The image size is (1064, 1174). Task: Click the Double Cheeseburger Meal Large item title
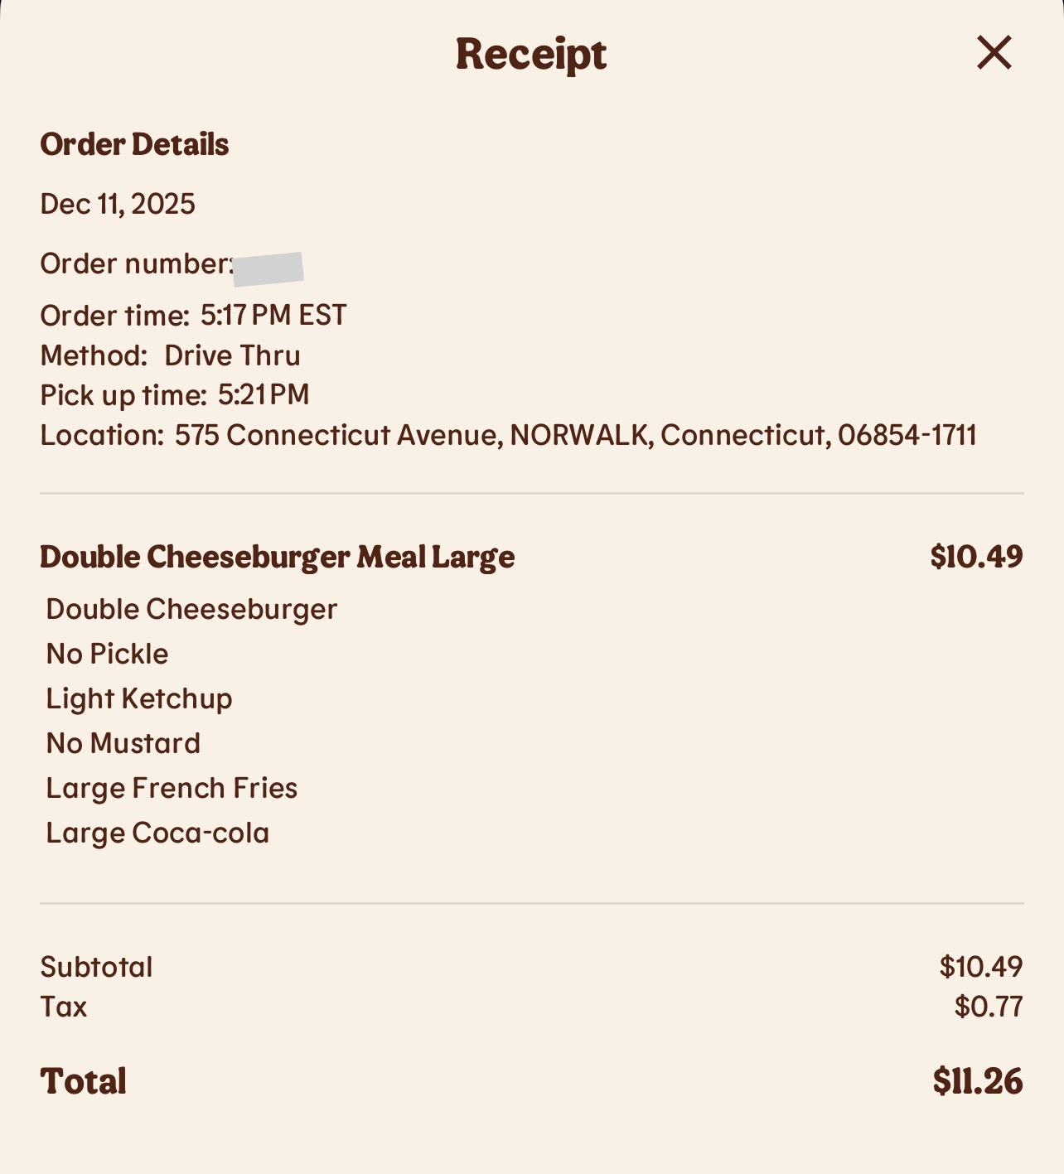[x=277, y=557]
